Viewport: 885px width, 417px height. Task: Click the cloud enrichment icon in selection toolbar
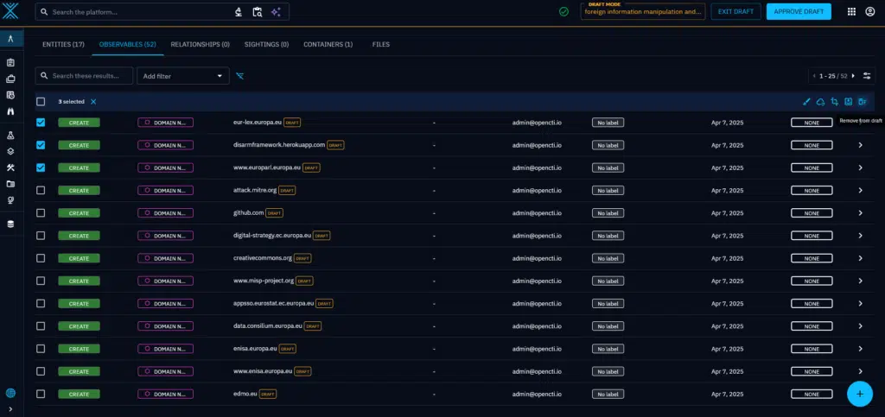pos(820,102)
